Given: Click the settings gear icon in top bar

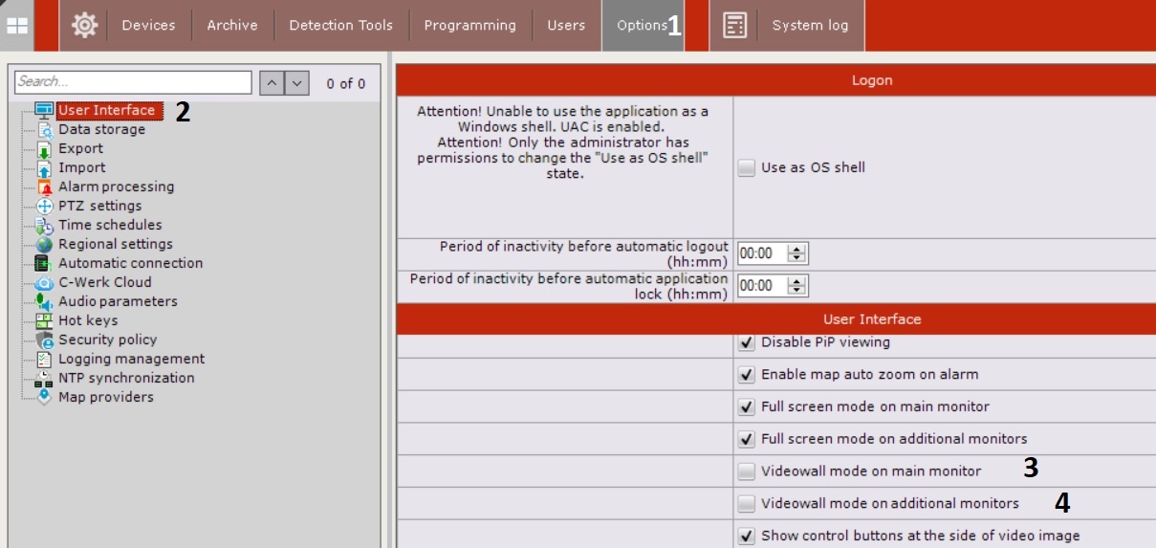Looking at the screenshot, I should [x=84, y=25].
